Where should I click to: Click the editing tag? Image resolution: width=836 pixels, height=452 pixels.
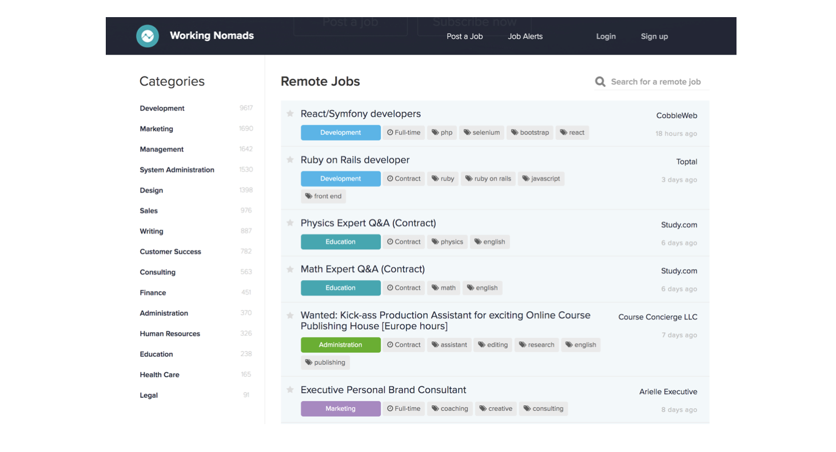[x=493, y=345]
